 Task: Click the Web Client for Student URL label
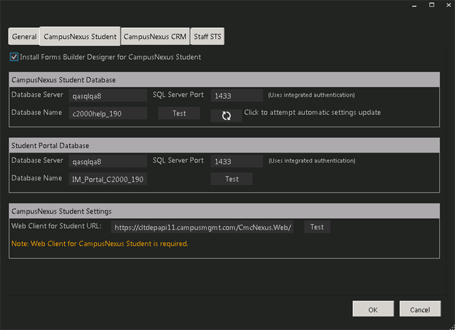click(57, 226)
